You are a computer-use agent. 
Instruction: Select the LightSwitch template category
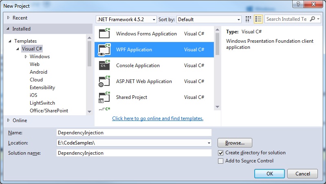tap(42, 103)
